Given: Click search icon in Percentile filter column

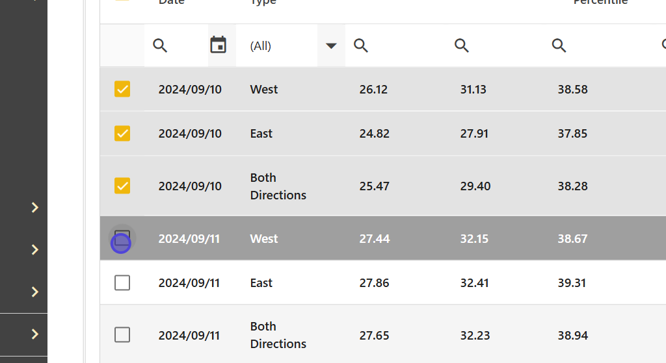Looking at the screenshot, I should 559,45.
